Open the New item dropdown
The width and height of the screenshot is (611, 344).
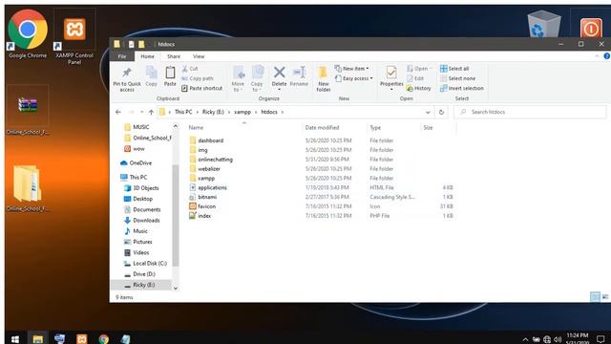pyautogui.click(x=351, y=69)
